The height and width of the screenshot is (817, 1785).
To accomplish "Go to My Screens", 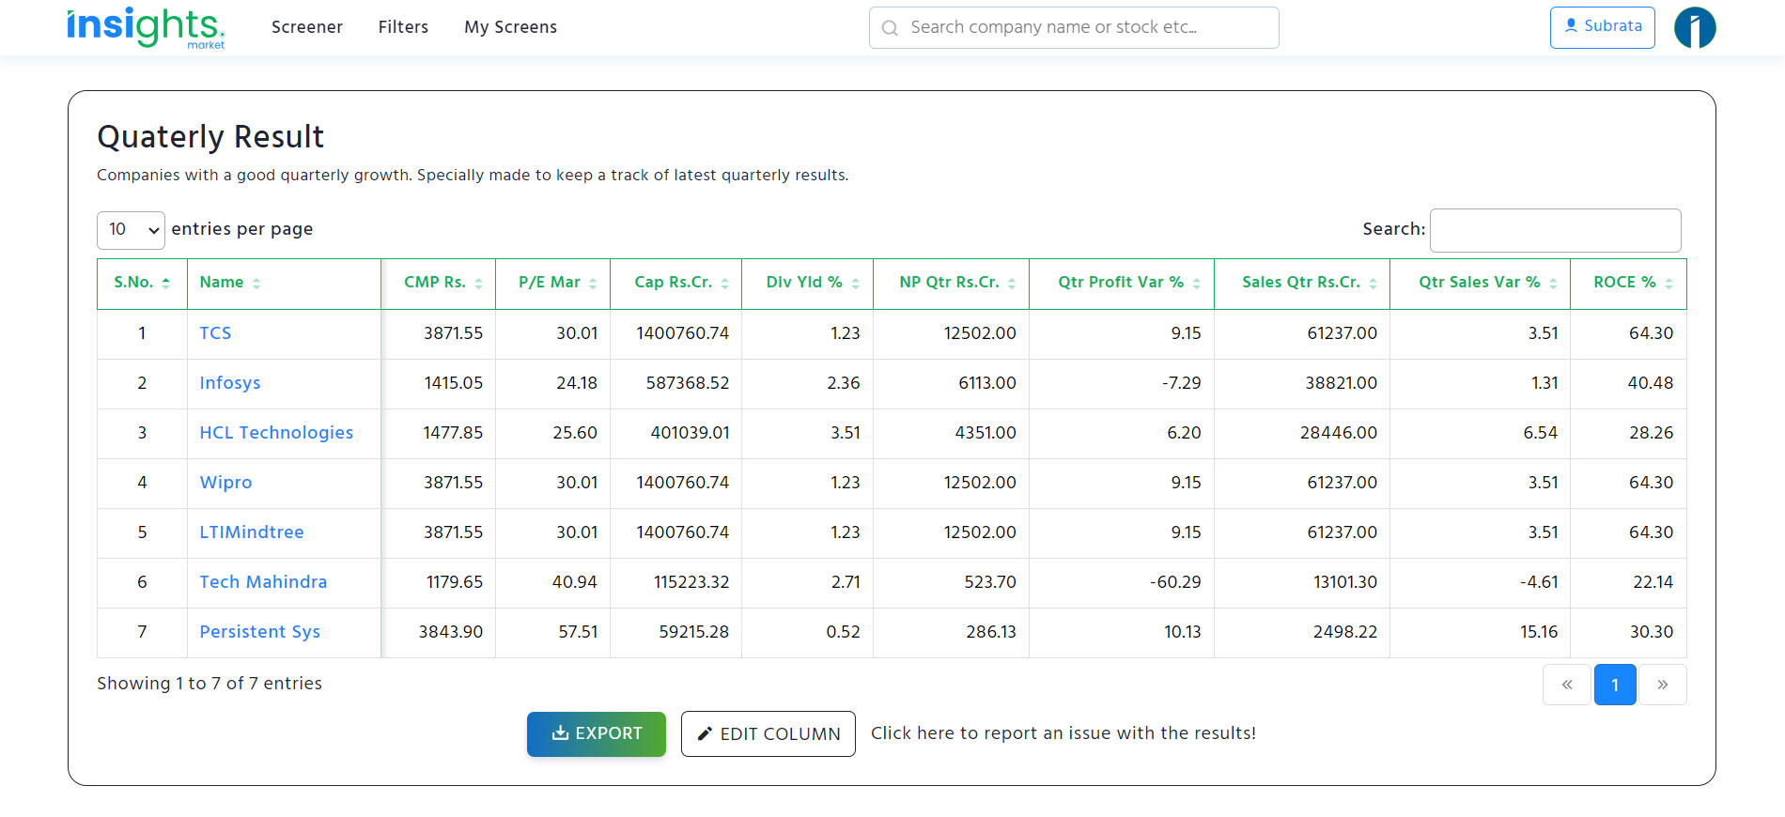I will (510, 27).
